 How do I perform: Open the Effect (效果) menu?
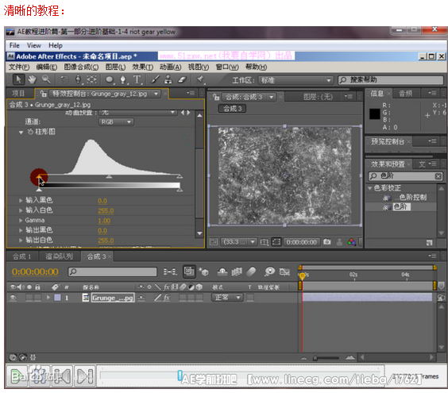click(x=142, y=67)
